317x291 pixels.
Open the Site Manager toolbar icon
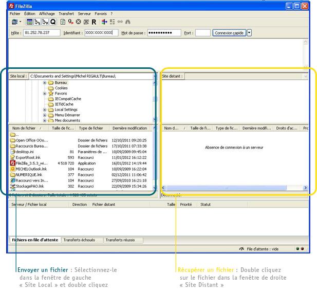[14, 22]
